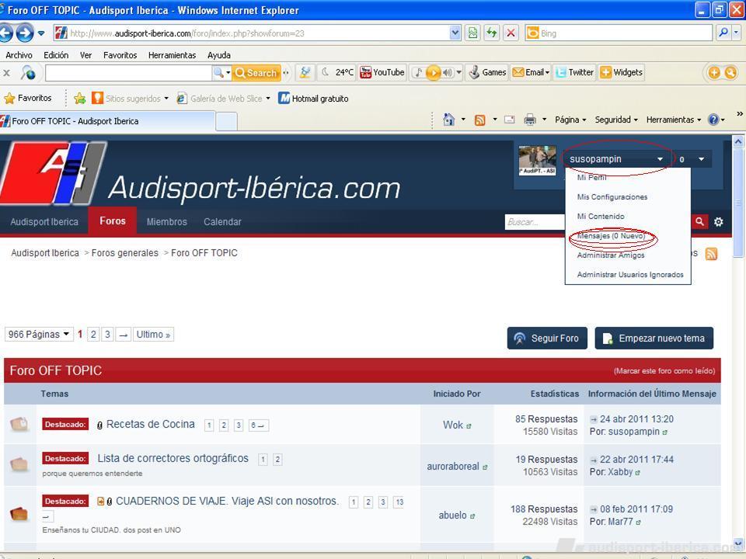Click the browser Forward arrow button
This screenshot has height=559, width=746.
pyautogui.click(x=25, y=33)
